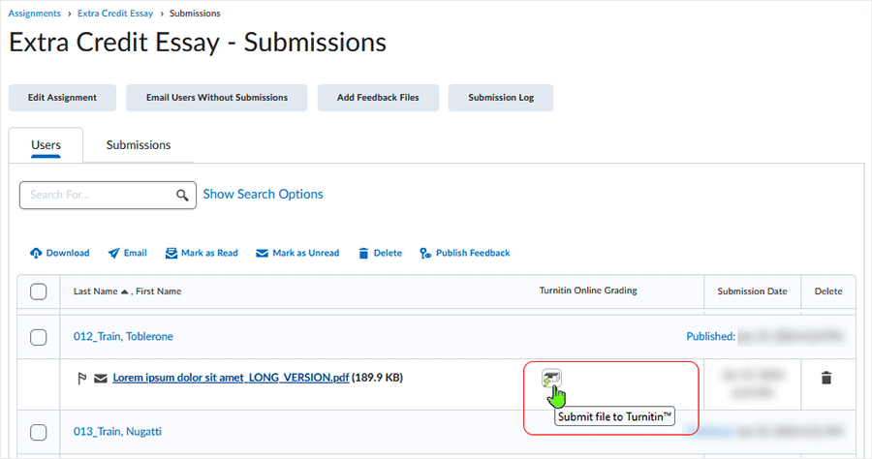Viewport: 872px width, 459px height.
Task: Click the (189.9 KB) file size text
Action: (x=377, y=378)
